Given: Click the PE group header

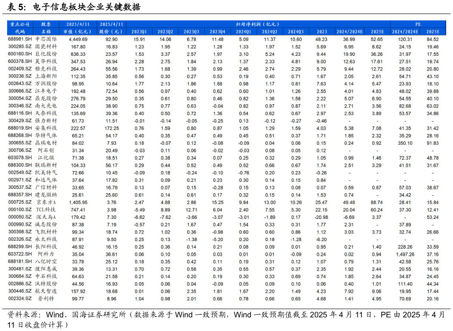Looking at the screenshot, I should click(418, 24).
